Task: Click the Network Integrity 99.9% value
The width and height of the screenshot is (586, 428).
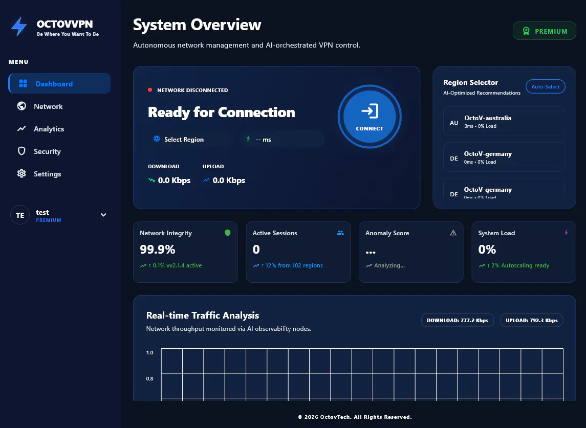Action: click(x=157, y=249)
